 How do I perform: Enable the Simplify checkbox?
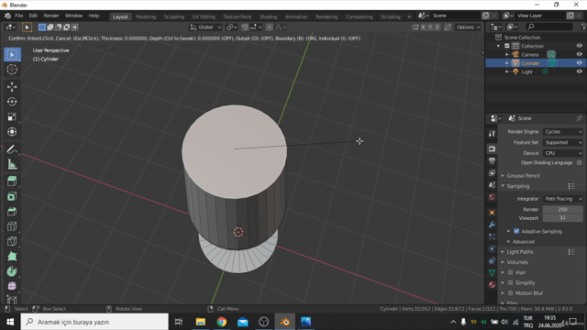tap(510, 283)
